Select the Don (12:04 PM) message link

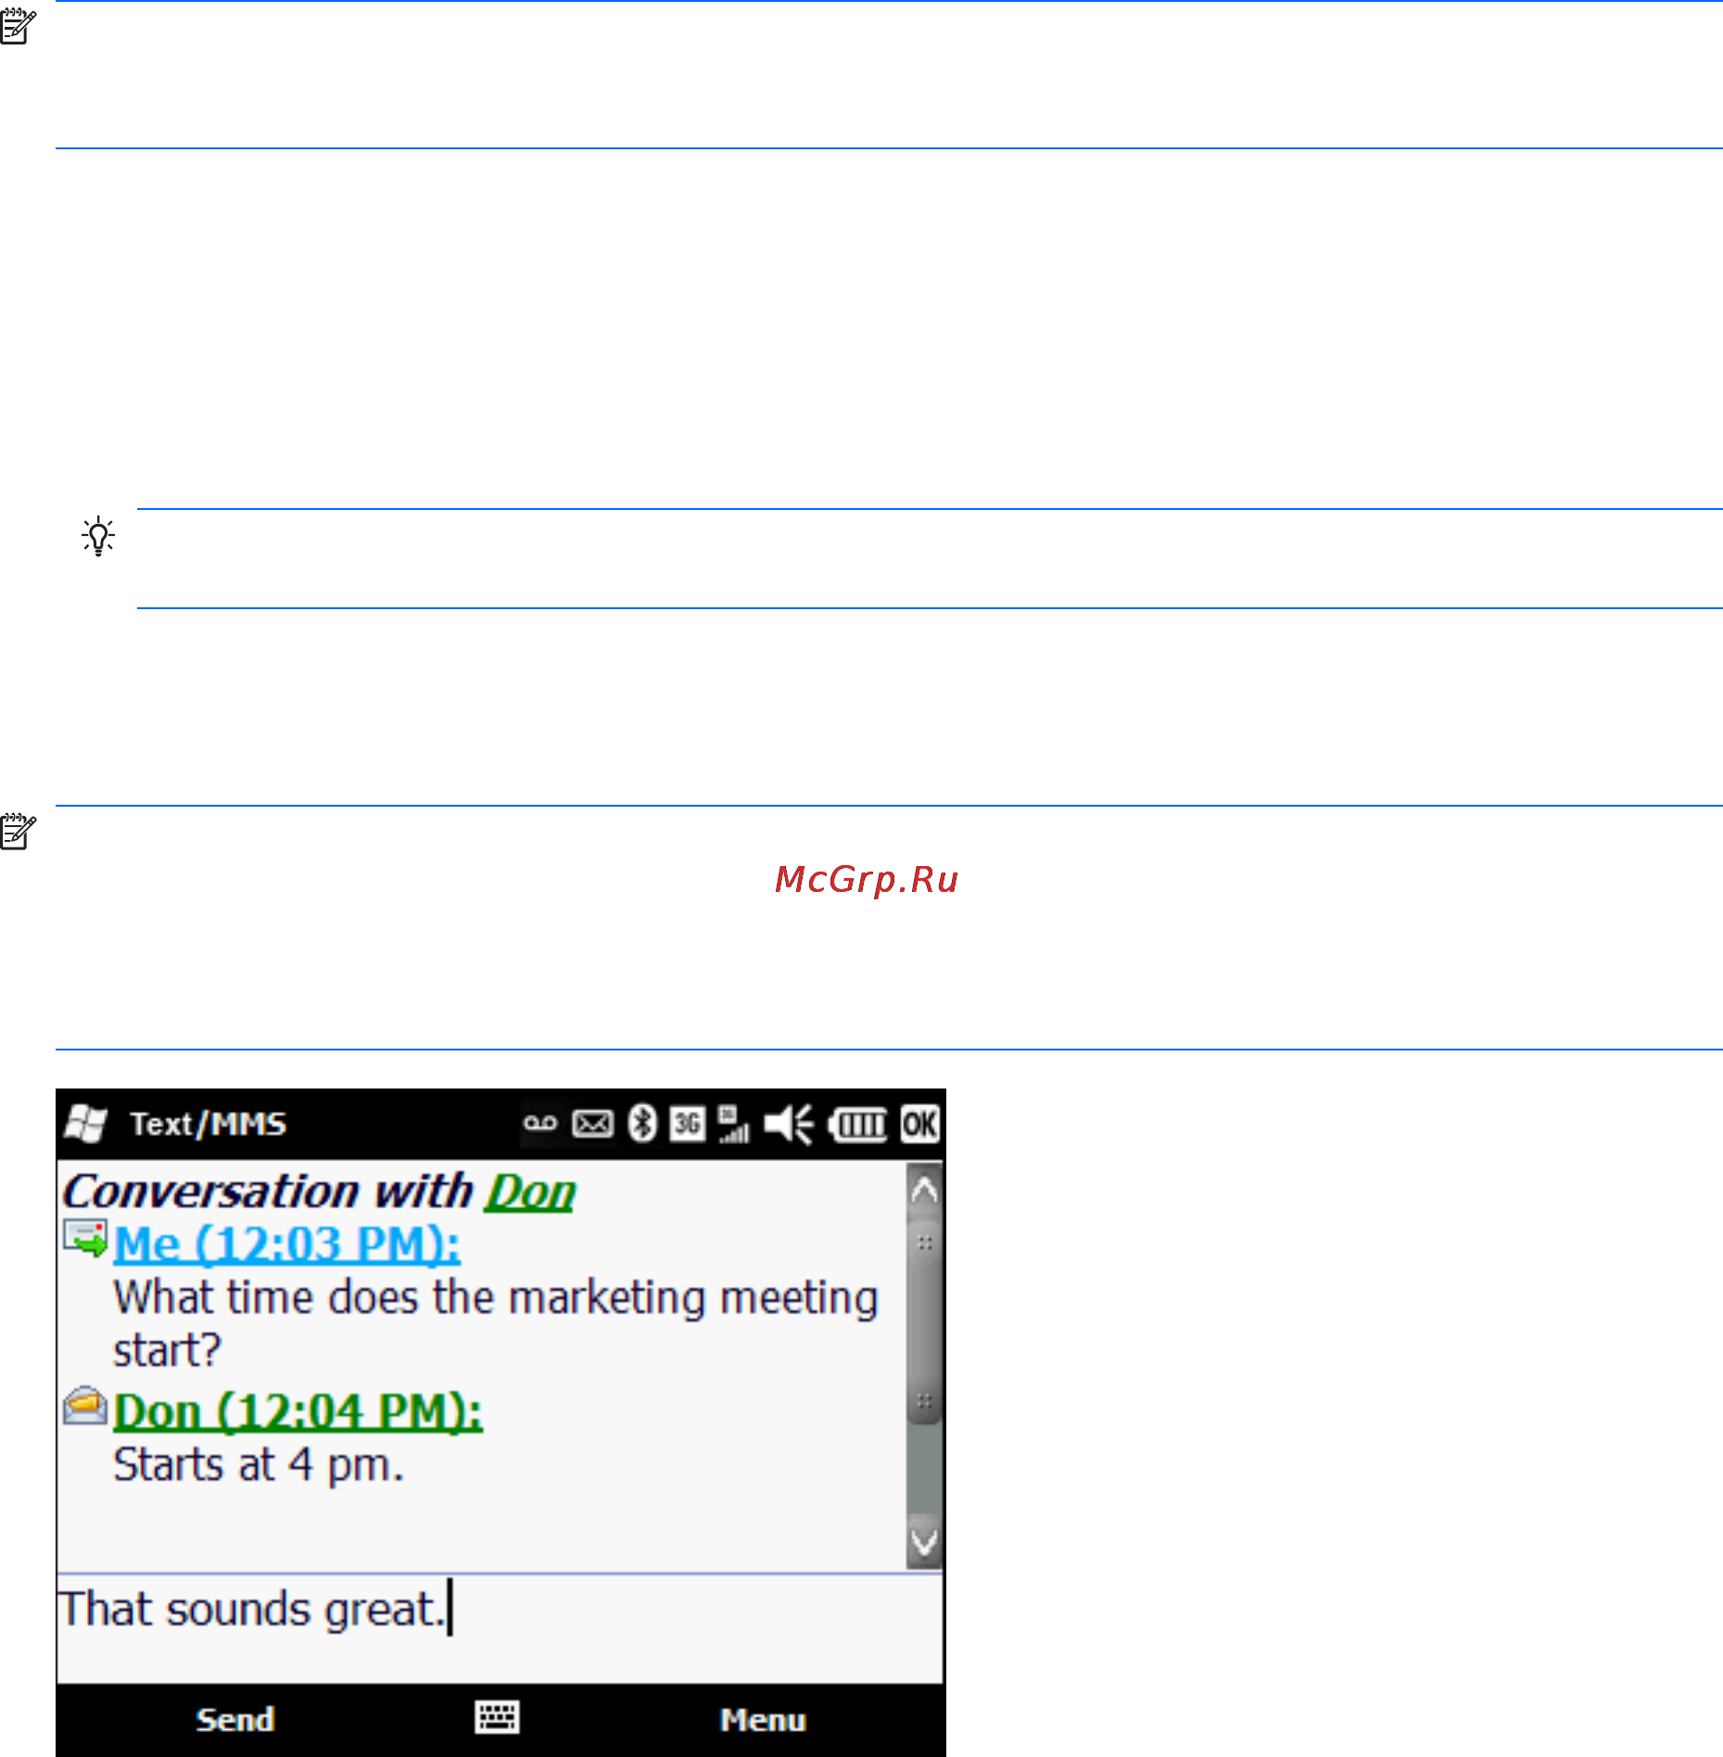[298, 1412]
